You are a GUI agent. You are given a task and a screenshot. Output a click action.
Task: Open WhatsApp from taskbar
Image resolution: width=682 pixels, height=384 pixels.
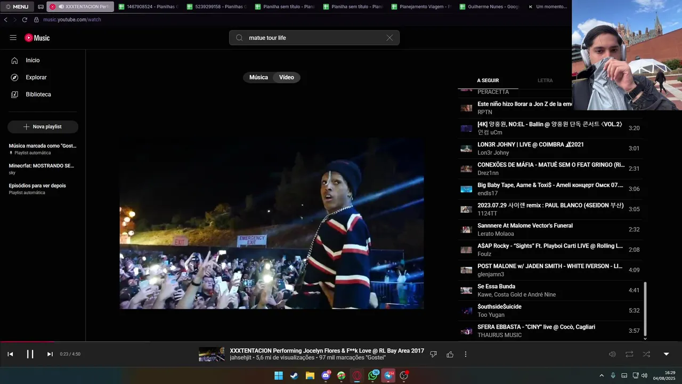pyautogui.click(x=373, y=375)
